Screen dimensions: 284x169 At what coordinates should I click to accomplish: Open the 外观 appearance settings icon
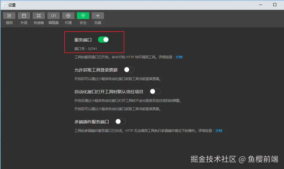pos(24,16)
